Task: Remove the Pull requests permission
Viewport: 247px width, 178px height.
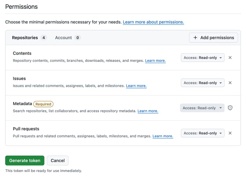Action: point(230,133)
